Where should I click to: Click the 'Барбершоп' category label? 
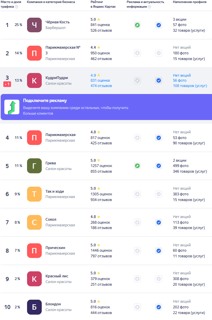(x=56, y=28)
